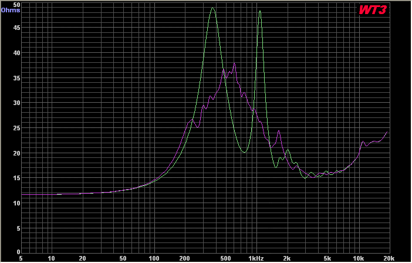Click the 10k frequency axis label

[359, 258]
